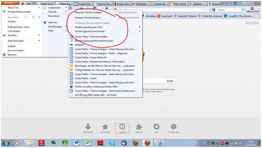
Task: Expand Einstellungen submenu
Action: (55, 27)
